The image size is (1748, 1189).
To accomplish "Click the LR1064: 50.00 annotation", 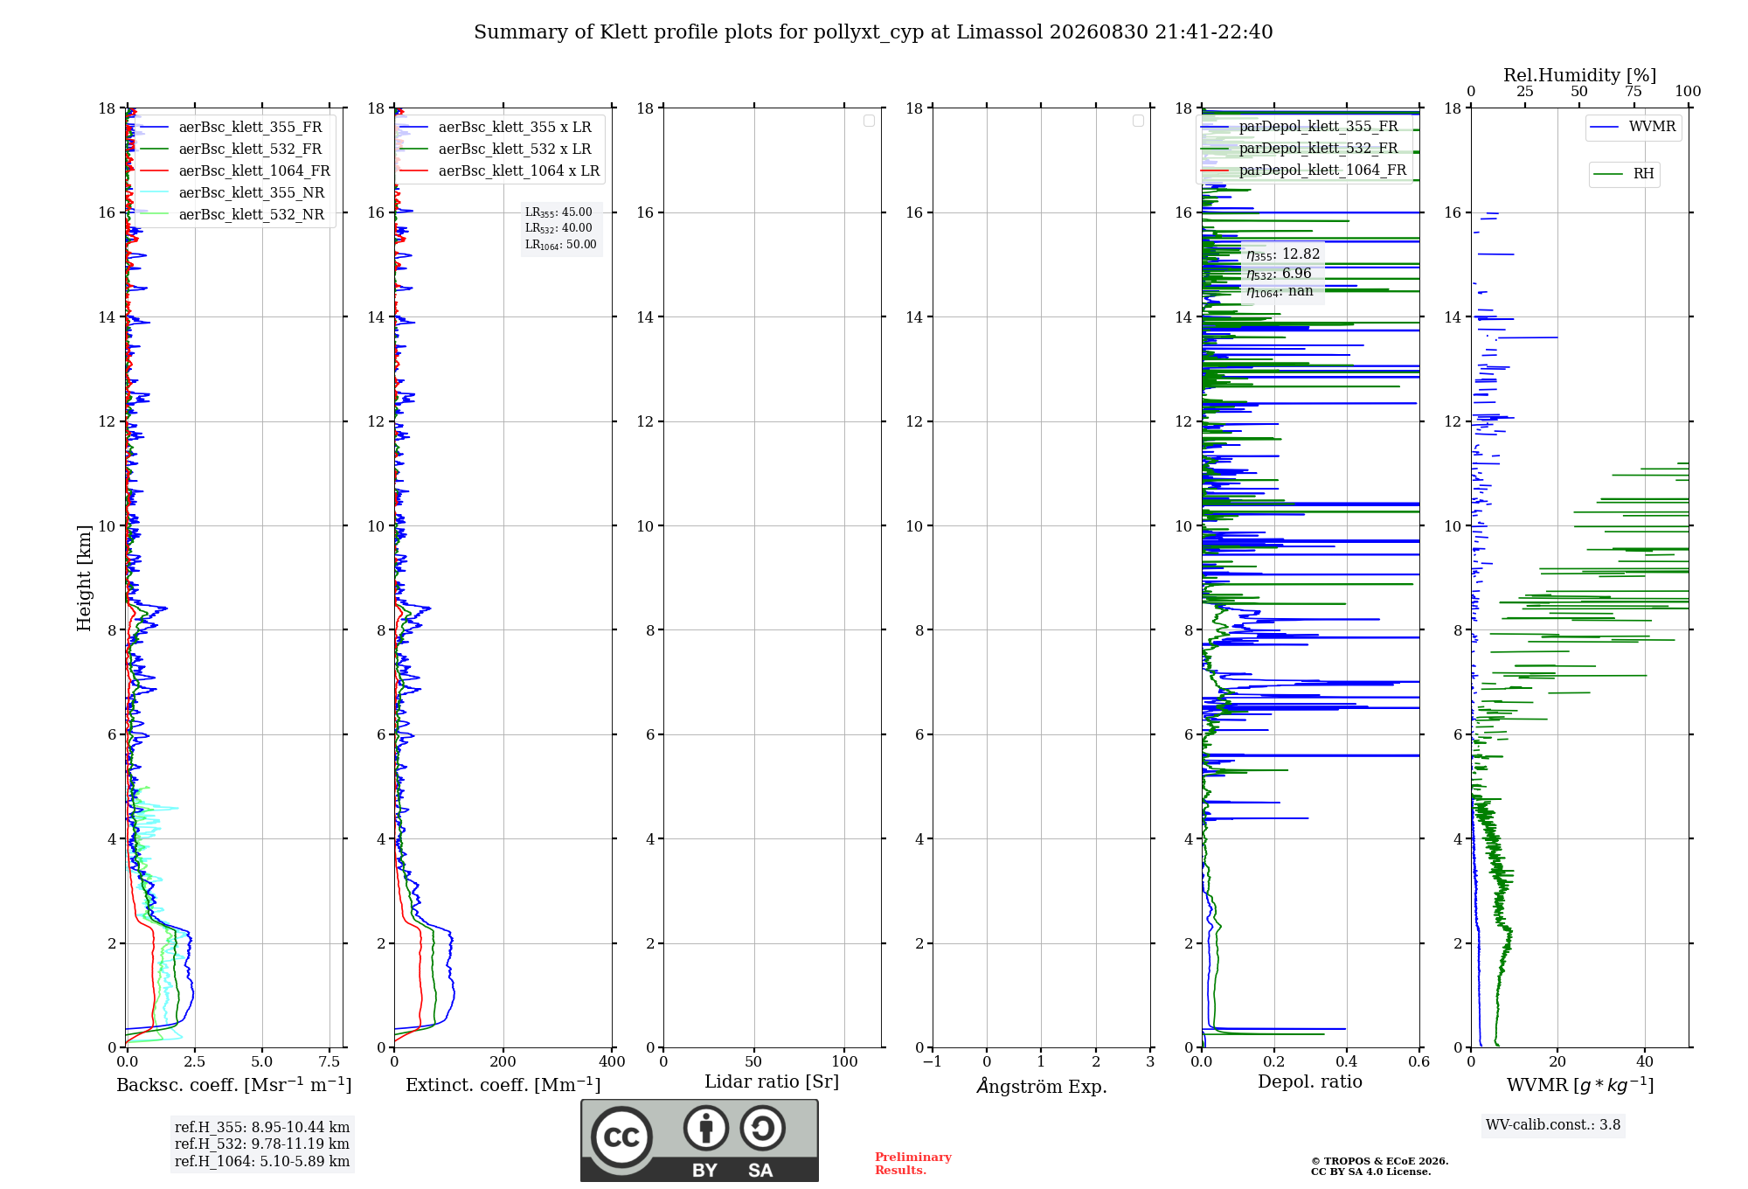I will click(x=561, y=245).
